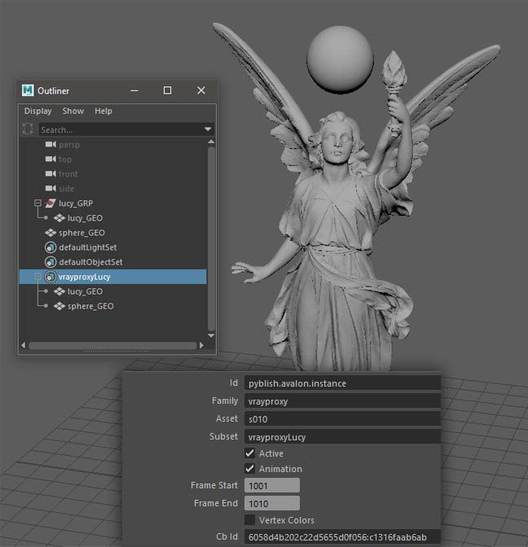The image size is (528, 547).
Task: Click the Frame Start field 1001
Action: [x=272, y=486]
